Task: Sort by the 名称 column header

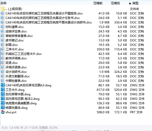Action: pyautogui.click(x=4, y=3)
